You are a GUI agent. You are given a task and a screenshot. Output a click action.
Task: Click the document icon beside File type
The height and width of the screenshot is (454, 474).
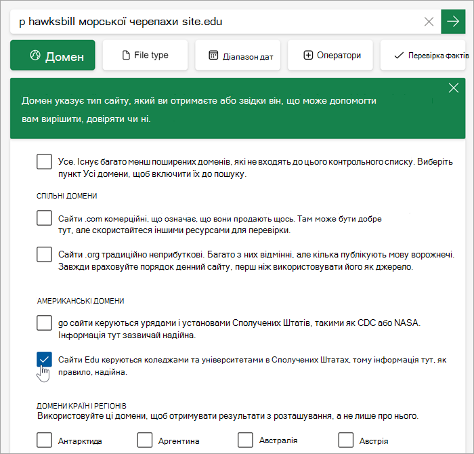[x=126, y=56]
